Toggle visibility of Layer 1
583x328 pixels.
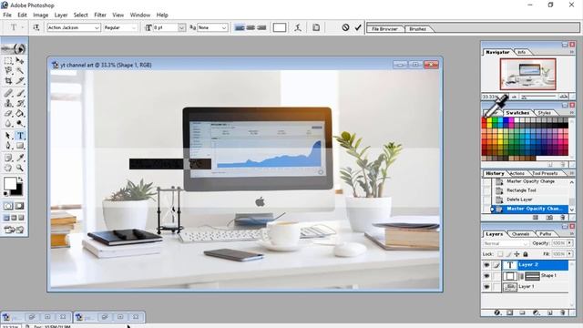click(486, 287)
